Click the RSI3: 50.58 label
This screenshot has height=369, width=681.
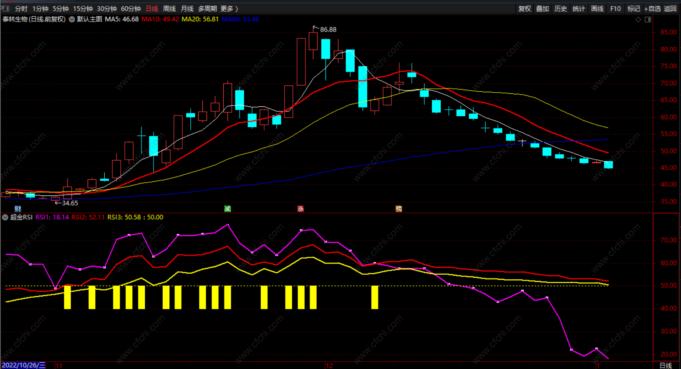click(124, 217)
